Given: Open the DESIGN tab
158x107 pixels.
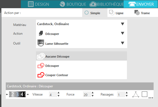Looking at the screenshot, I should [x=38, y=4].
